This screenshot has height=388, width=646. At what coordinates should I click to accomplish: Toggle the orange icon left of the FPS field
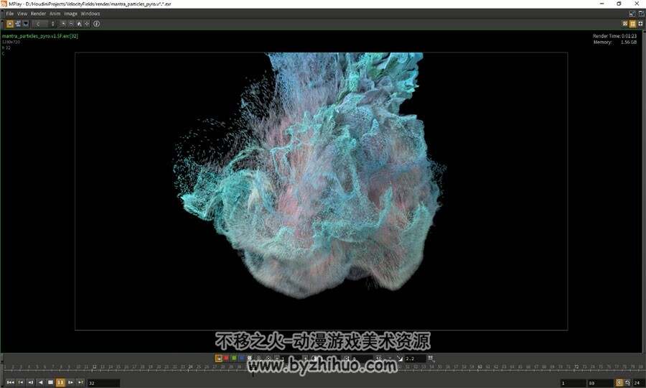tap(619, 383)
